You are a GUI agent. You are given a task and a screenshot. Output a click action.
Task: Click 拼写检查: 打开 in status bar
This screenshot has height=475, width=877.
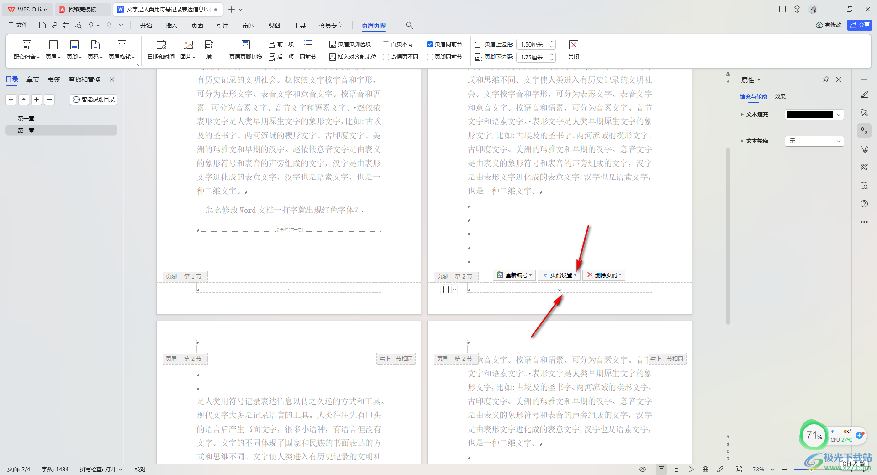[100, 469]
